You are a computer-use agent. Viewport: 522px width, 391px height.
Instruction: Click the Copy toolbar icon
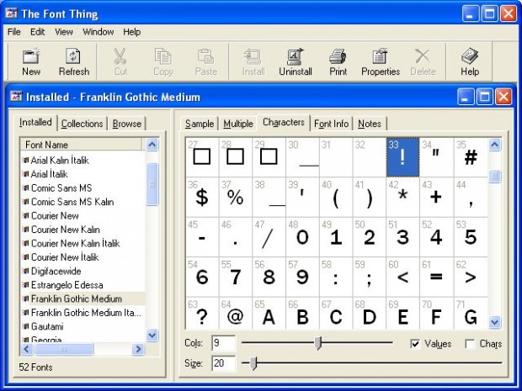click(x=162, y=55)
